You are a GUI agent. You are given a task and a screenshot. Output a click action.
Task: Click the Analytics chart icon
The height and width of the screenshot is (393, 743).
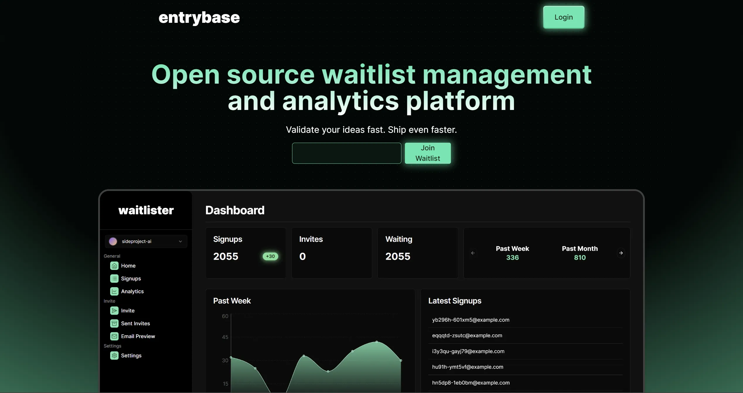point(114,292)
